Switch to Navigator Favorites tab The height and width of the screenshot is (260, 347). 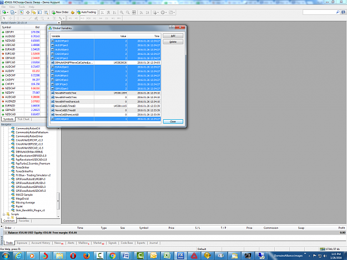24,221
